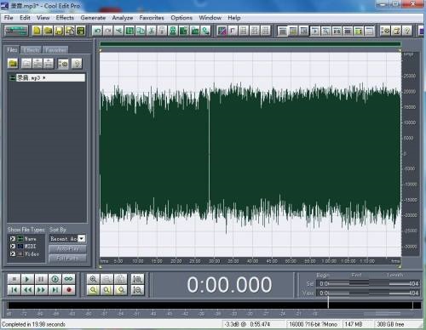The height and width of the screenshot is (330, 426).
Task: Click the Open File folder icon in the Files panel
Action: 13,63
